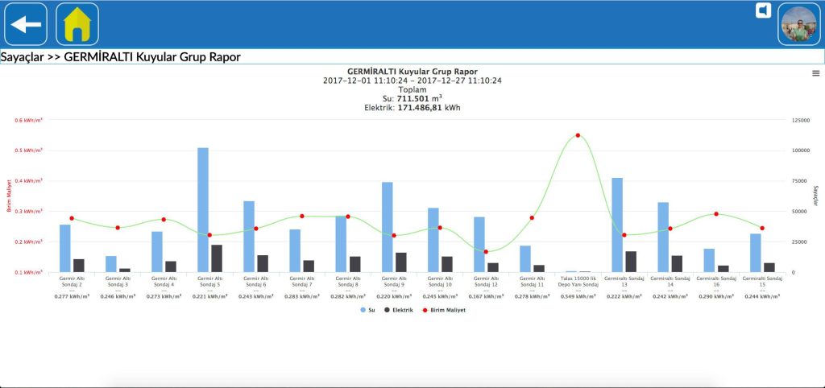The image size is (825, 388).
Task: Toggle Su series in chart legend
Action: click(367, 310)
